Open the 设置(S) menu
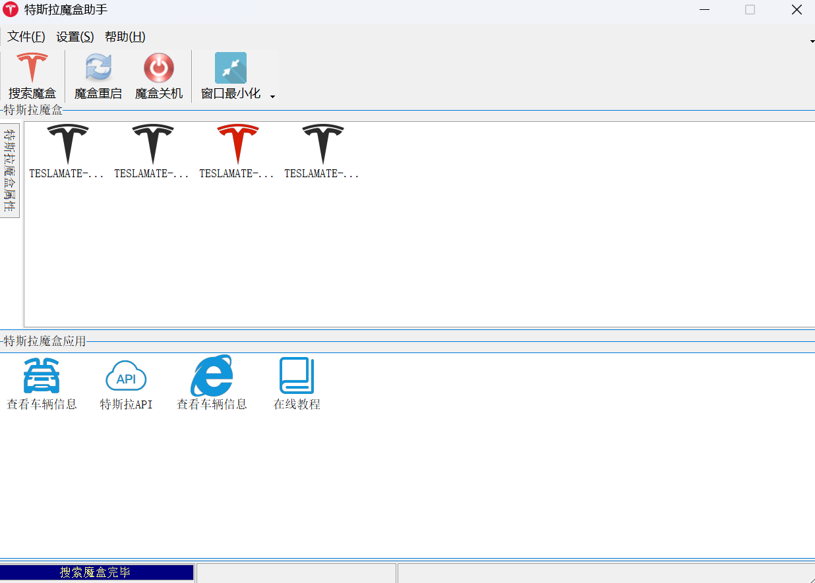This screenshot has width=815, height=583. (75, 37)
